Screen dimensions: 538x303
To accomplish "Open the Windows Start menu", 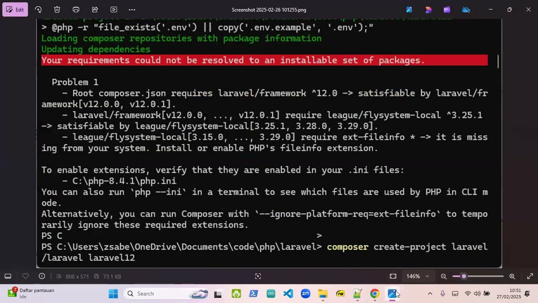I will (x=113, y=294).
